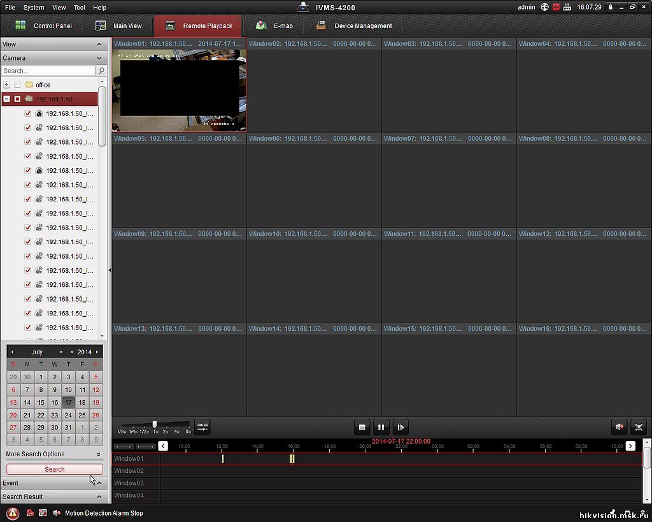Click the Motion Detection Alarm Stop message
This screenshot has width=652, height=522.
(104, 513)
